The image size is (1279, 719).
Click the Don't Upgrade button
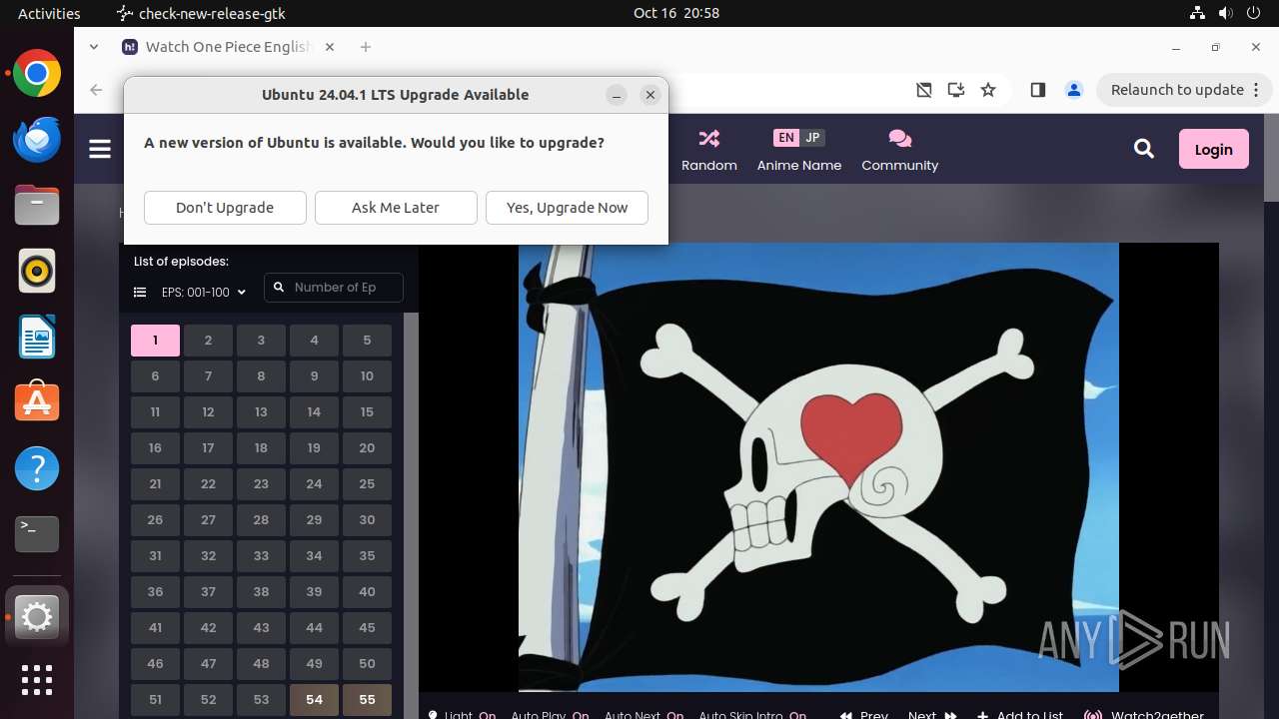225,208
